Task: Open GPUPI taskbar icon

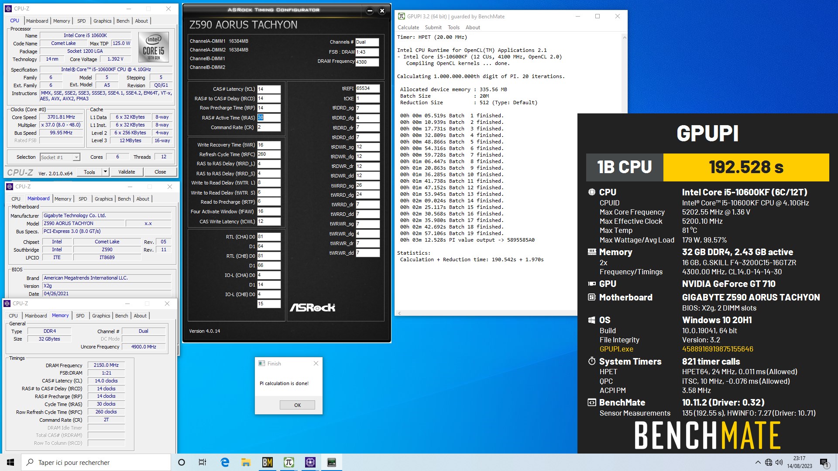Action: (x=288, y=462)
